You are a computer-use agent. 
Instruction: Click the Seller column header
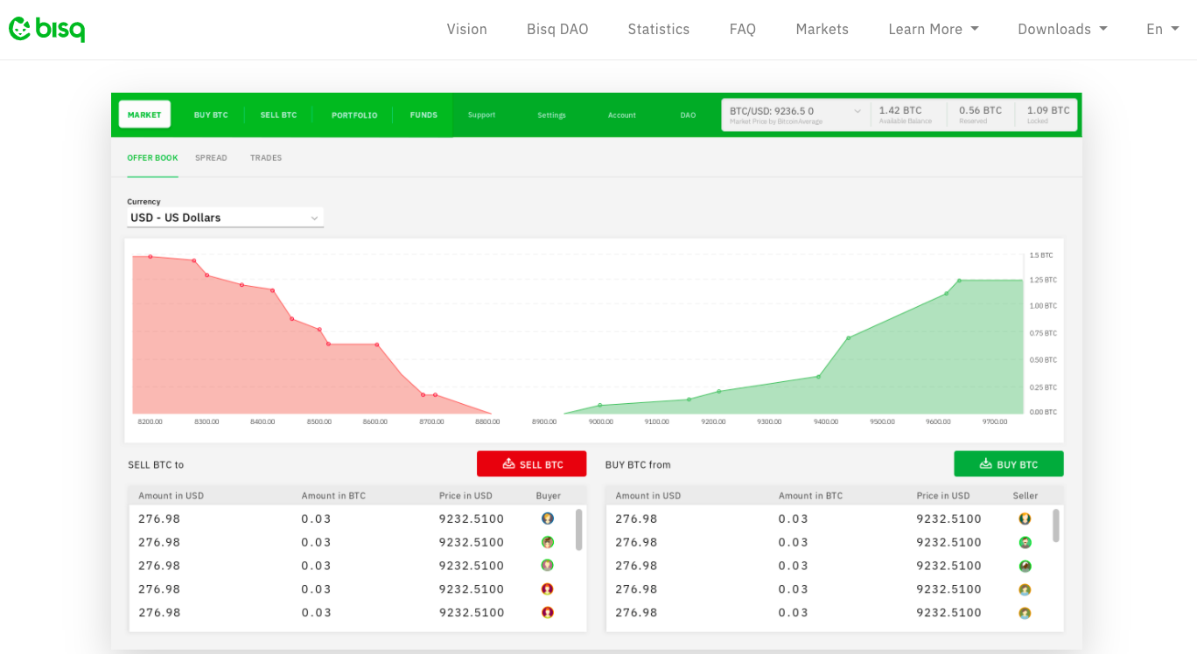tap(1025, 496)
